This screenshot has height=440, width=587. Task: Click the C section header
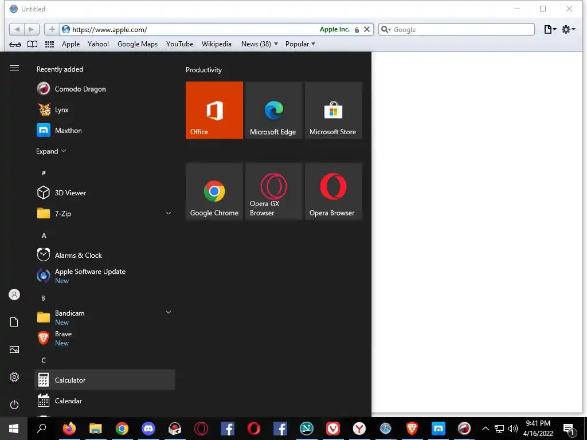[44, 360]
